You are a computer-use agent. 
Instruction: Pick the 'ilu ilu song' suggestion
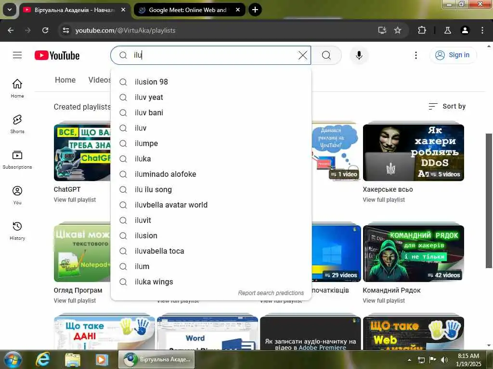tap(211, 189)
